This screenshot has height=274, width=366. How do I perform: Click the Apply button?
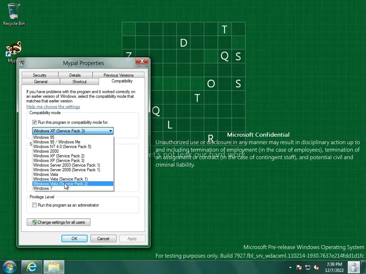click(132, 239)
